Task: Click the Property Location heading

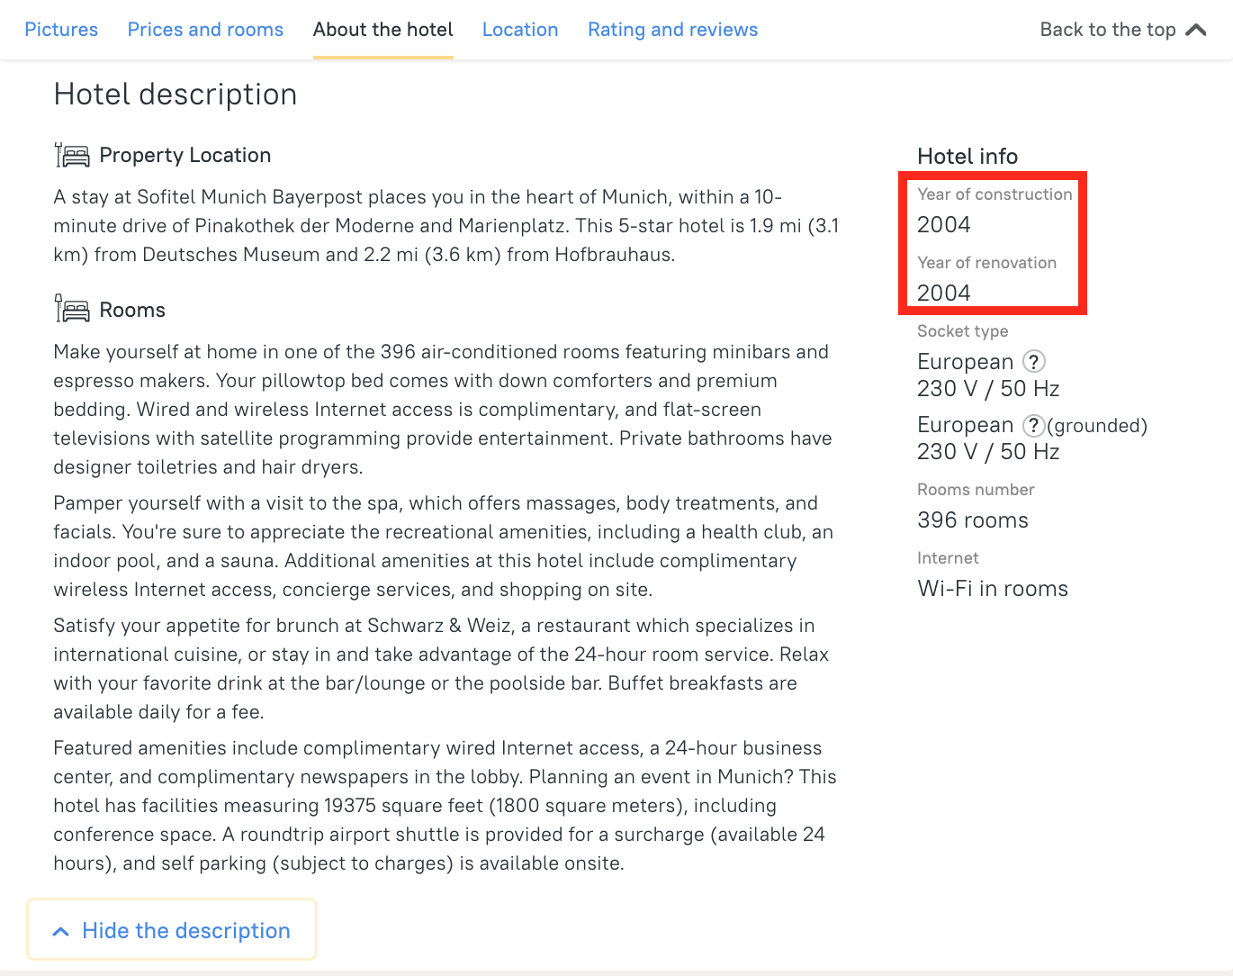Action: (185, 155)
